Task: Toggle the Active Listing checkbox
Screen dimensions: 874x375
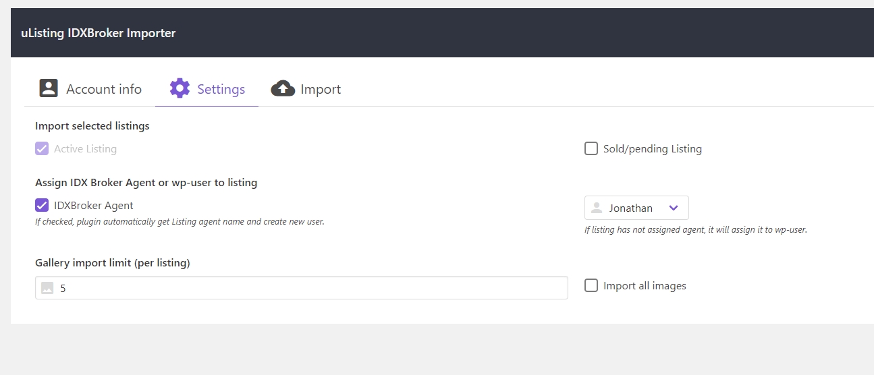Action: tap(42, 148)
